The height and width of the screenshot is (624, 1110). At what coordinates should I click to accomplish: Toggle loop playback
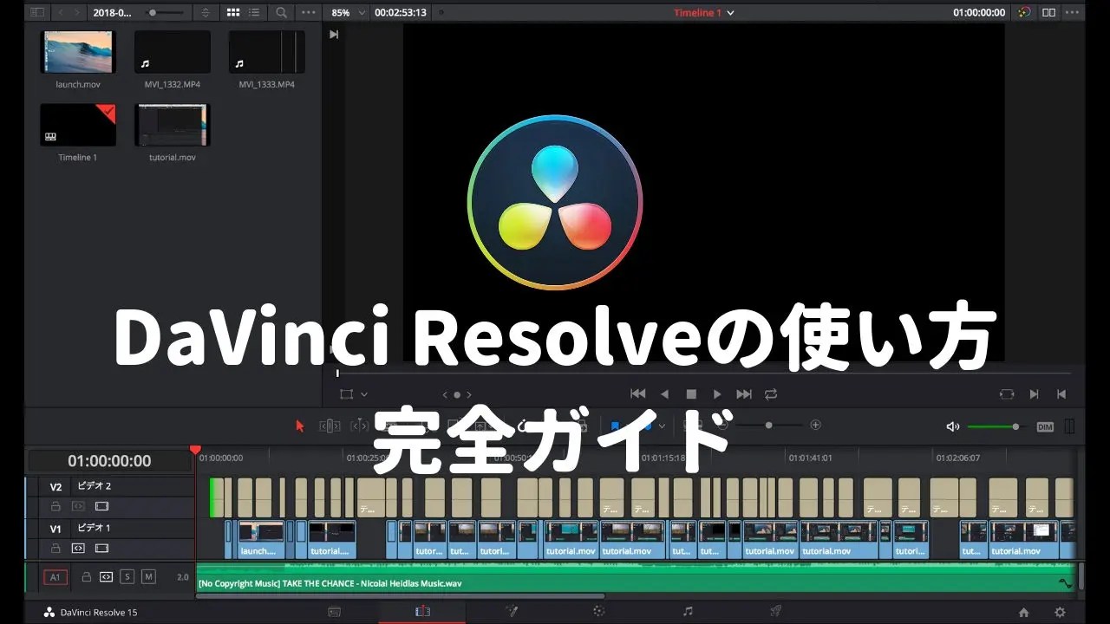(771, 393)
